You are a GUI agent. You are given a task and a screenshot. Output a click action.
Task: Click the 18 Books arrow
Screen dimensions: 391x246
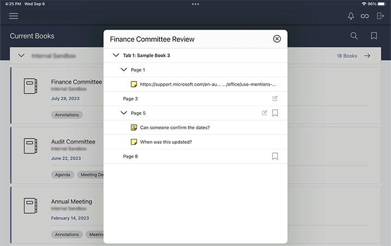[x=368, y=56]
